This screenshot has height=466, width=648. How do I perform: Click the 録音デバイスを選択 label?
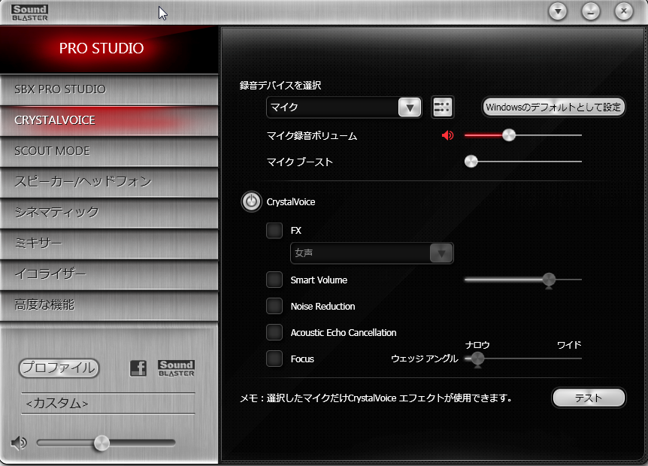[280, 86]
